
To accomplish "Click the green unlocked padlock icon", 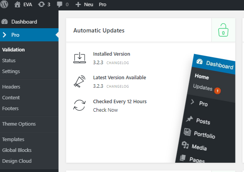I will (x=223, y=30).
